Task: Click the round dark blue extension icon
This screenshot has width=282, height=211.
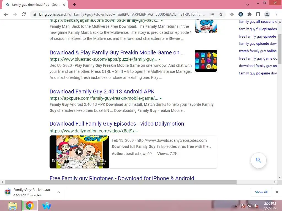Action: tap(241, 14)
